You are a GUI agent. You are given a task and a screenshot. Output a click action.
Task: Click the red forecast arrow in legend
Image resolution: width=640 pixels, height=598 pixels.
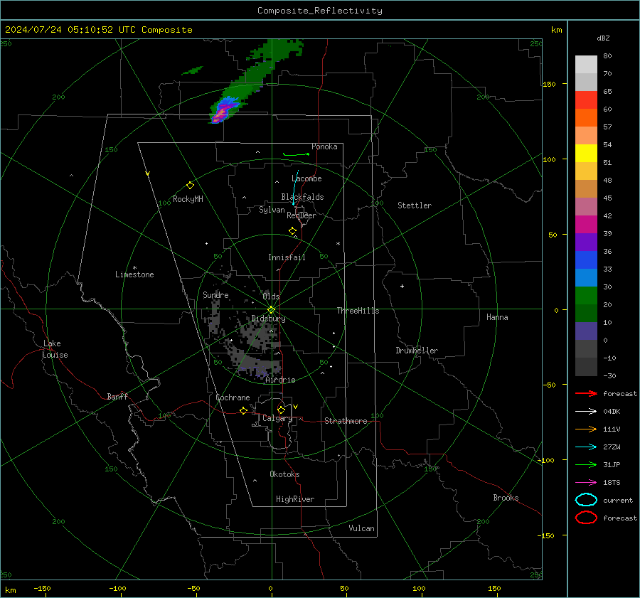click(586, 393)
